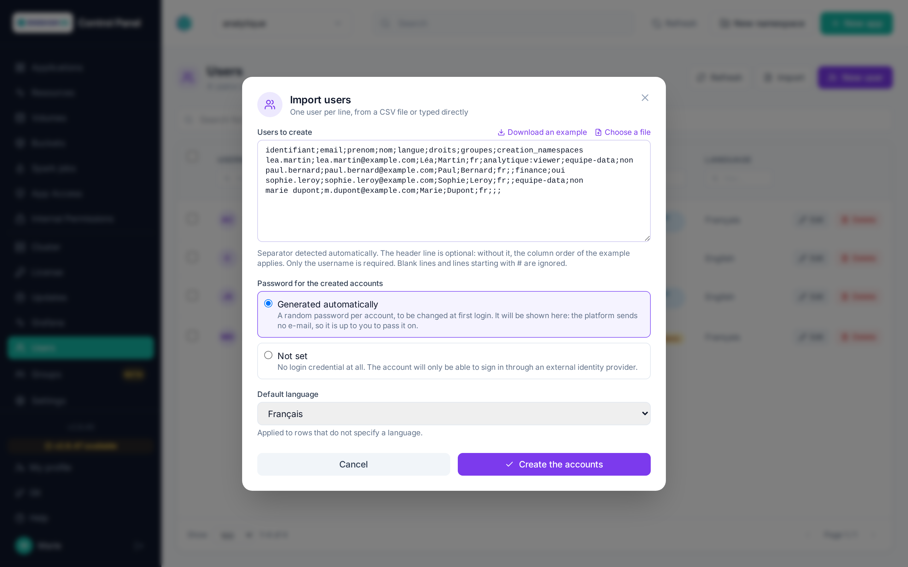Click the CSV header line in the textarea
This screenshot has height=567, width=908.
[x=424, y=150]
